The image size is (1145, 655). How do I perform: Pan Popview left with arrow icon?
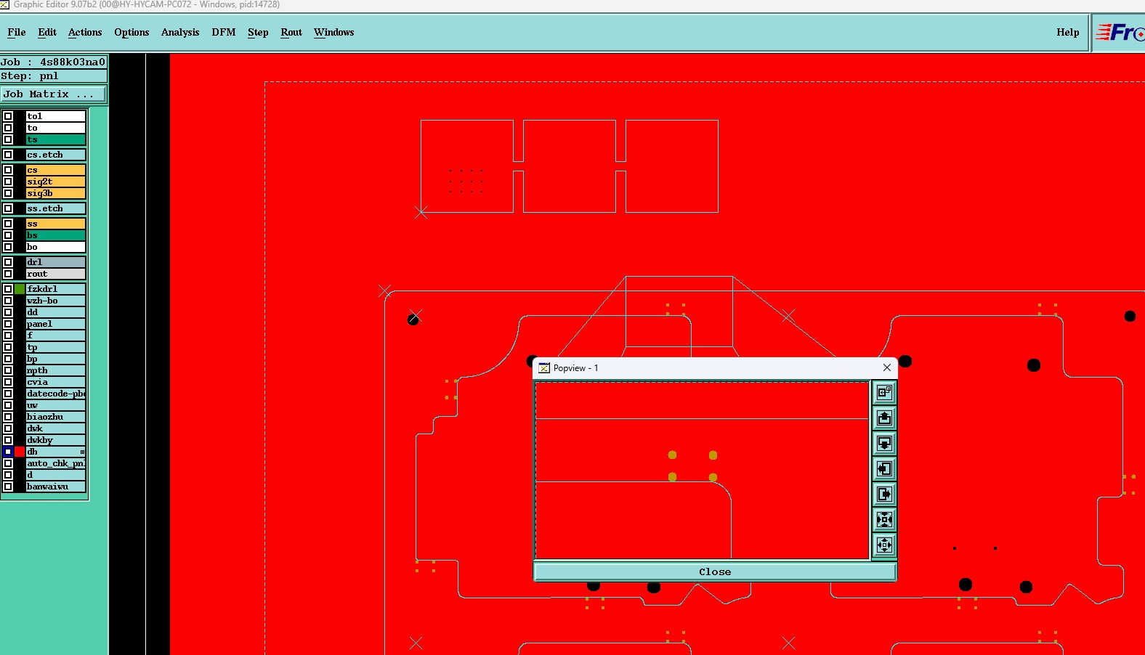point(884,469)
